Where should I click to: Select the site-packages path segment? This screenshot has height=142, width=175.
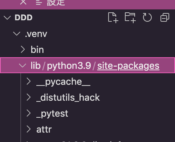pos(128,66)
